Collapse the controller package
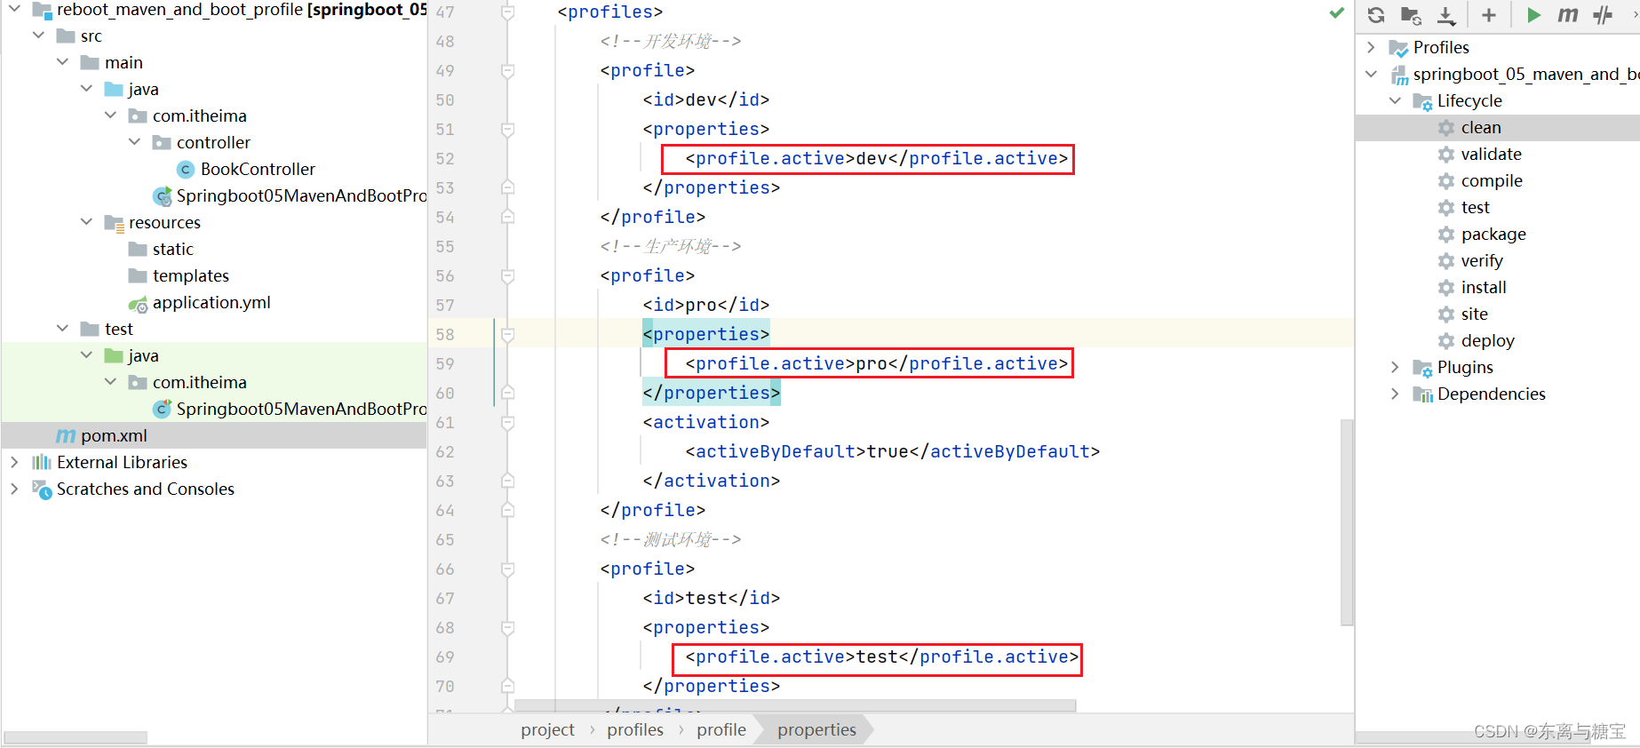 point(134,142)
